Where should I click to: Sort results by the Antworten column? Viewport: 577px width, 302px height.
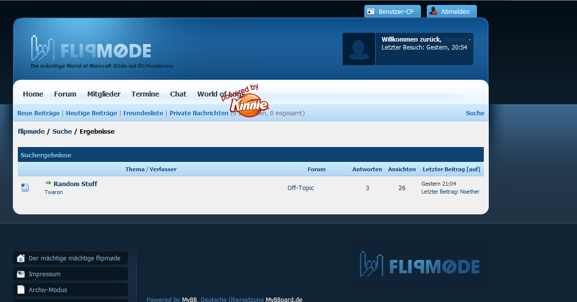367,169
